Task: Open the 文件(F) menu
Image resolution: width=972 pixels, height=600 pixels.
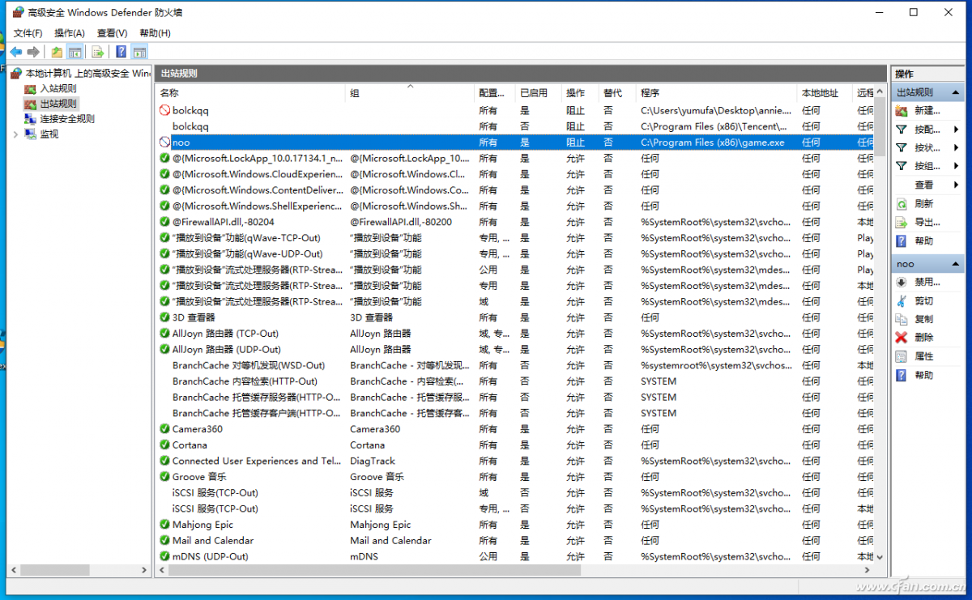Action: point(28,33)
